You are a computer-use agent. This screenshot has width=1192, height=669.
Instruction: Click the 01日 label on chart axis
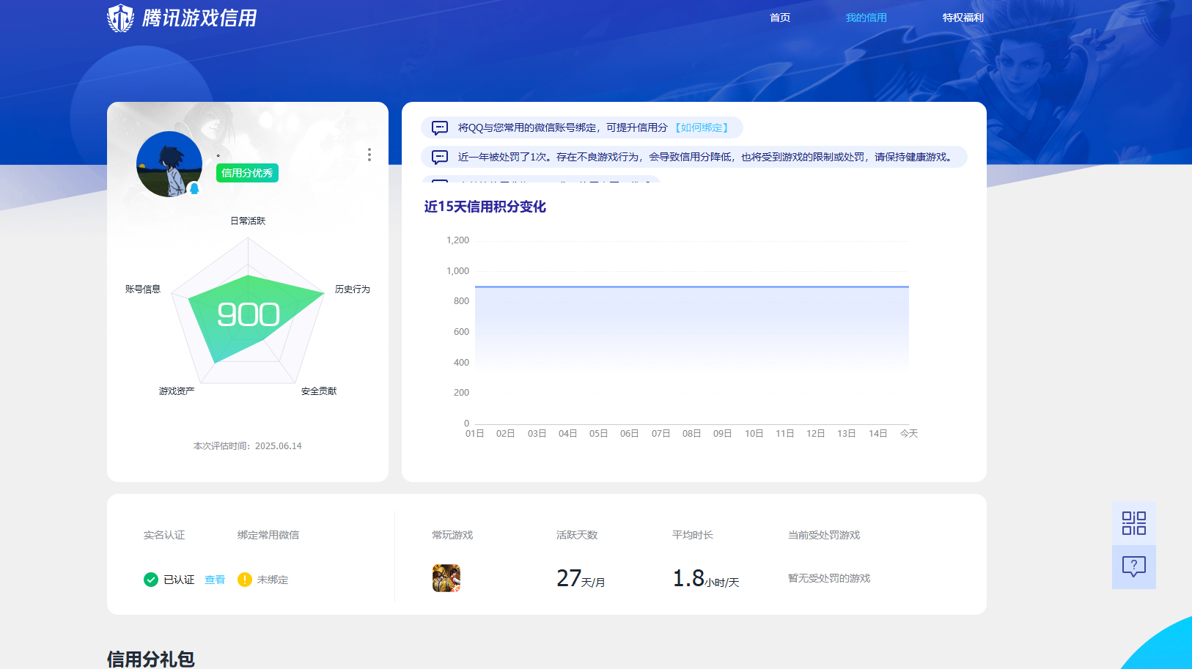tap(475, 434)
